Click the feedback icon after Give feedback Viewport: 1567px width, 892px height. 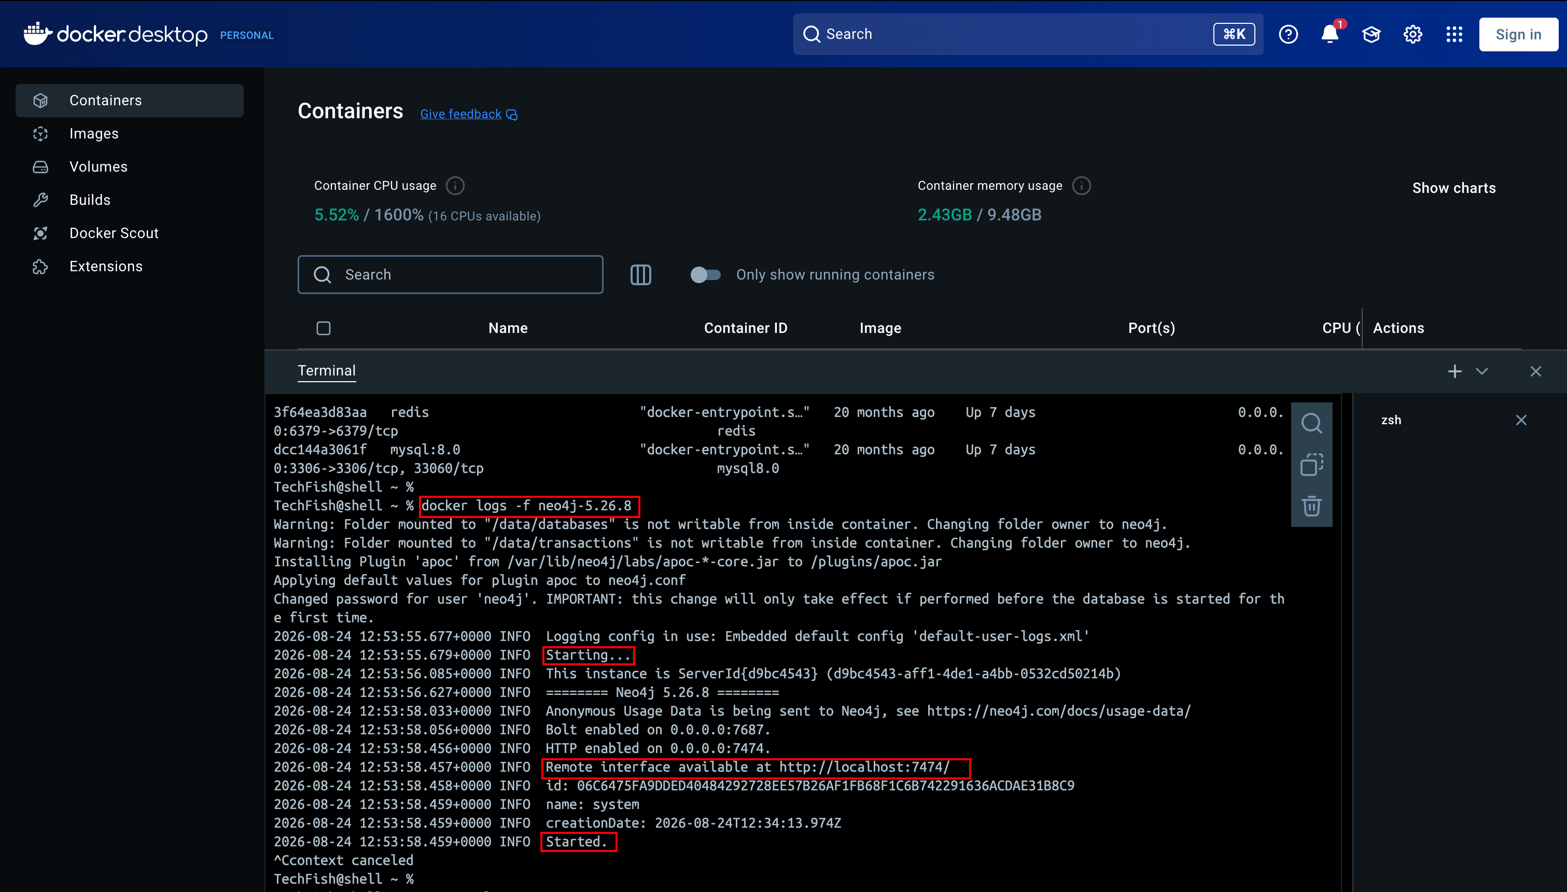pyautogui.click(x=512, y=115)
